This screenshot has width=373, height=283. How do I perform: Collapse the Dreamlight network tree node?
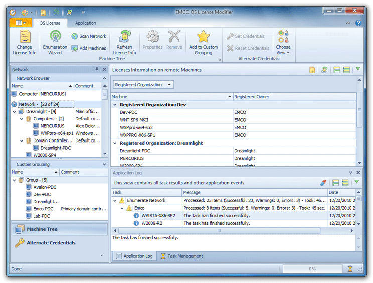coord(15,112)
